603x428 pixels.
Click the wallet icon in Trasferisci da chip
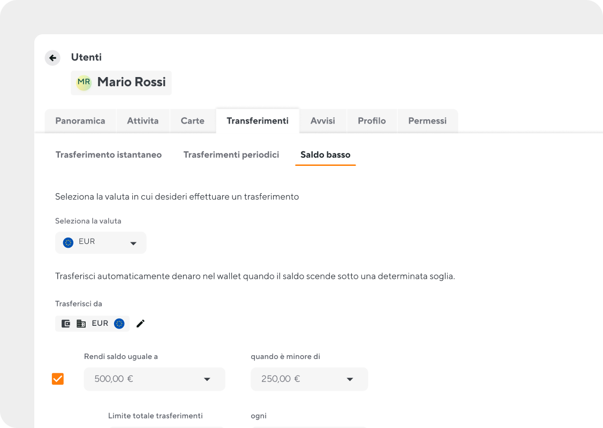(x=66, y=324)
